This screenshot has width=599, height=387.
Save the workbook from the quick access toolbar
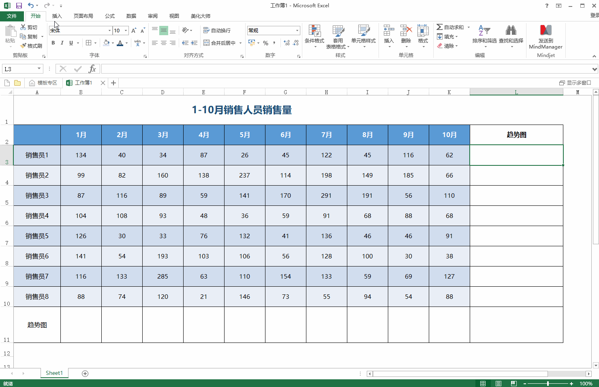(19, 6)
